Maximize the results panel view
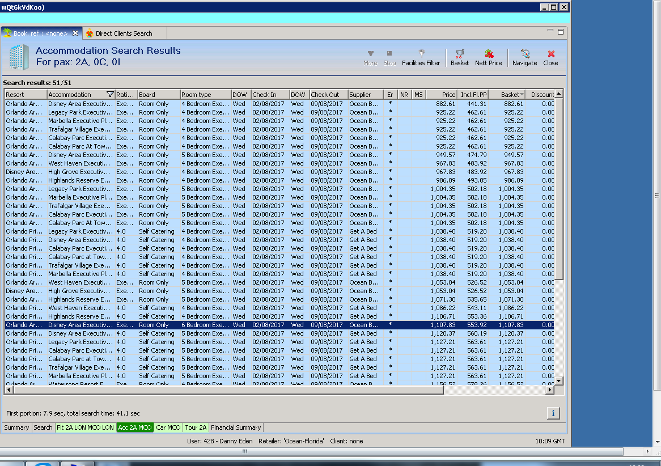This screenshot has height=466, width=661. (561, 32)
